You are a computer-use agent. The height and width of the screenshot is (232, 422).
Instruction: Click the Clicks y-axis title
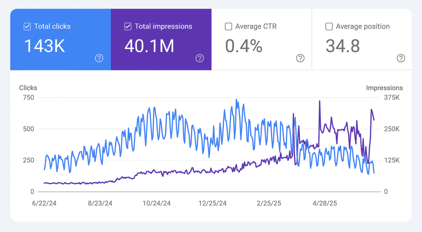(x=28, y=88)
